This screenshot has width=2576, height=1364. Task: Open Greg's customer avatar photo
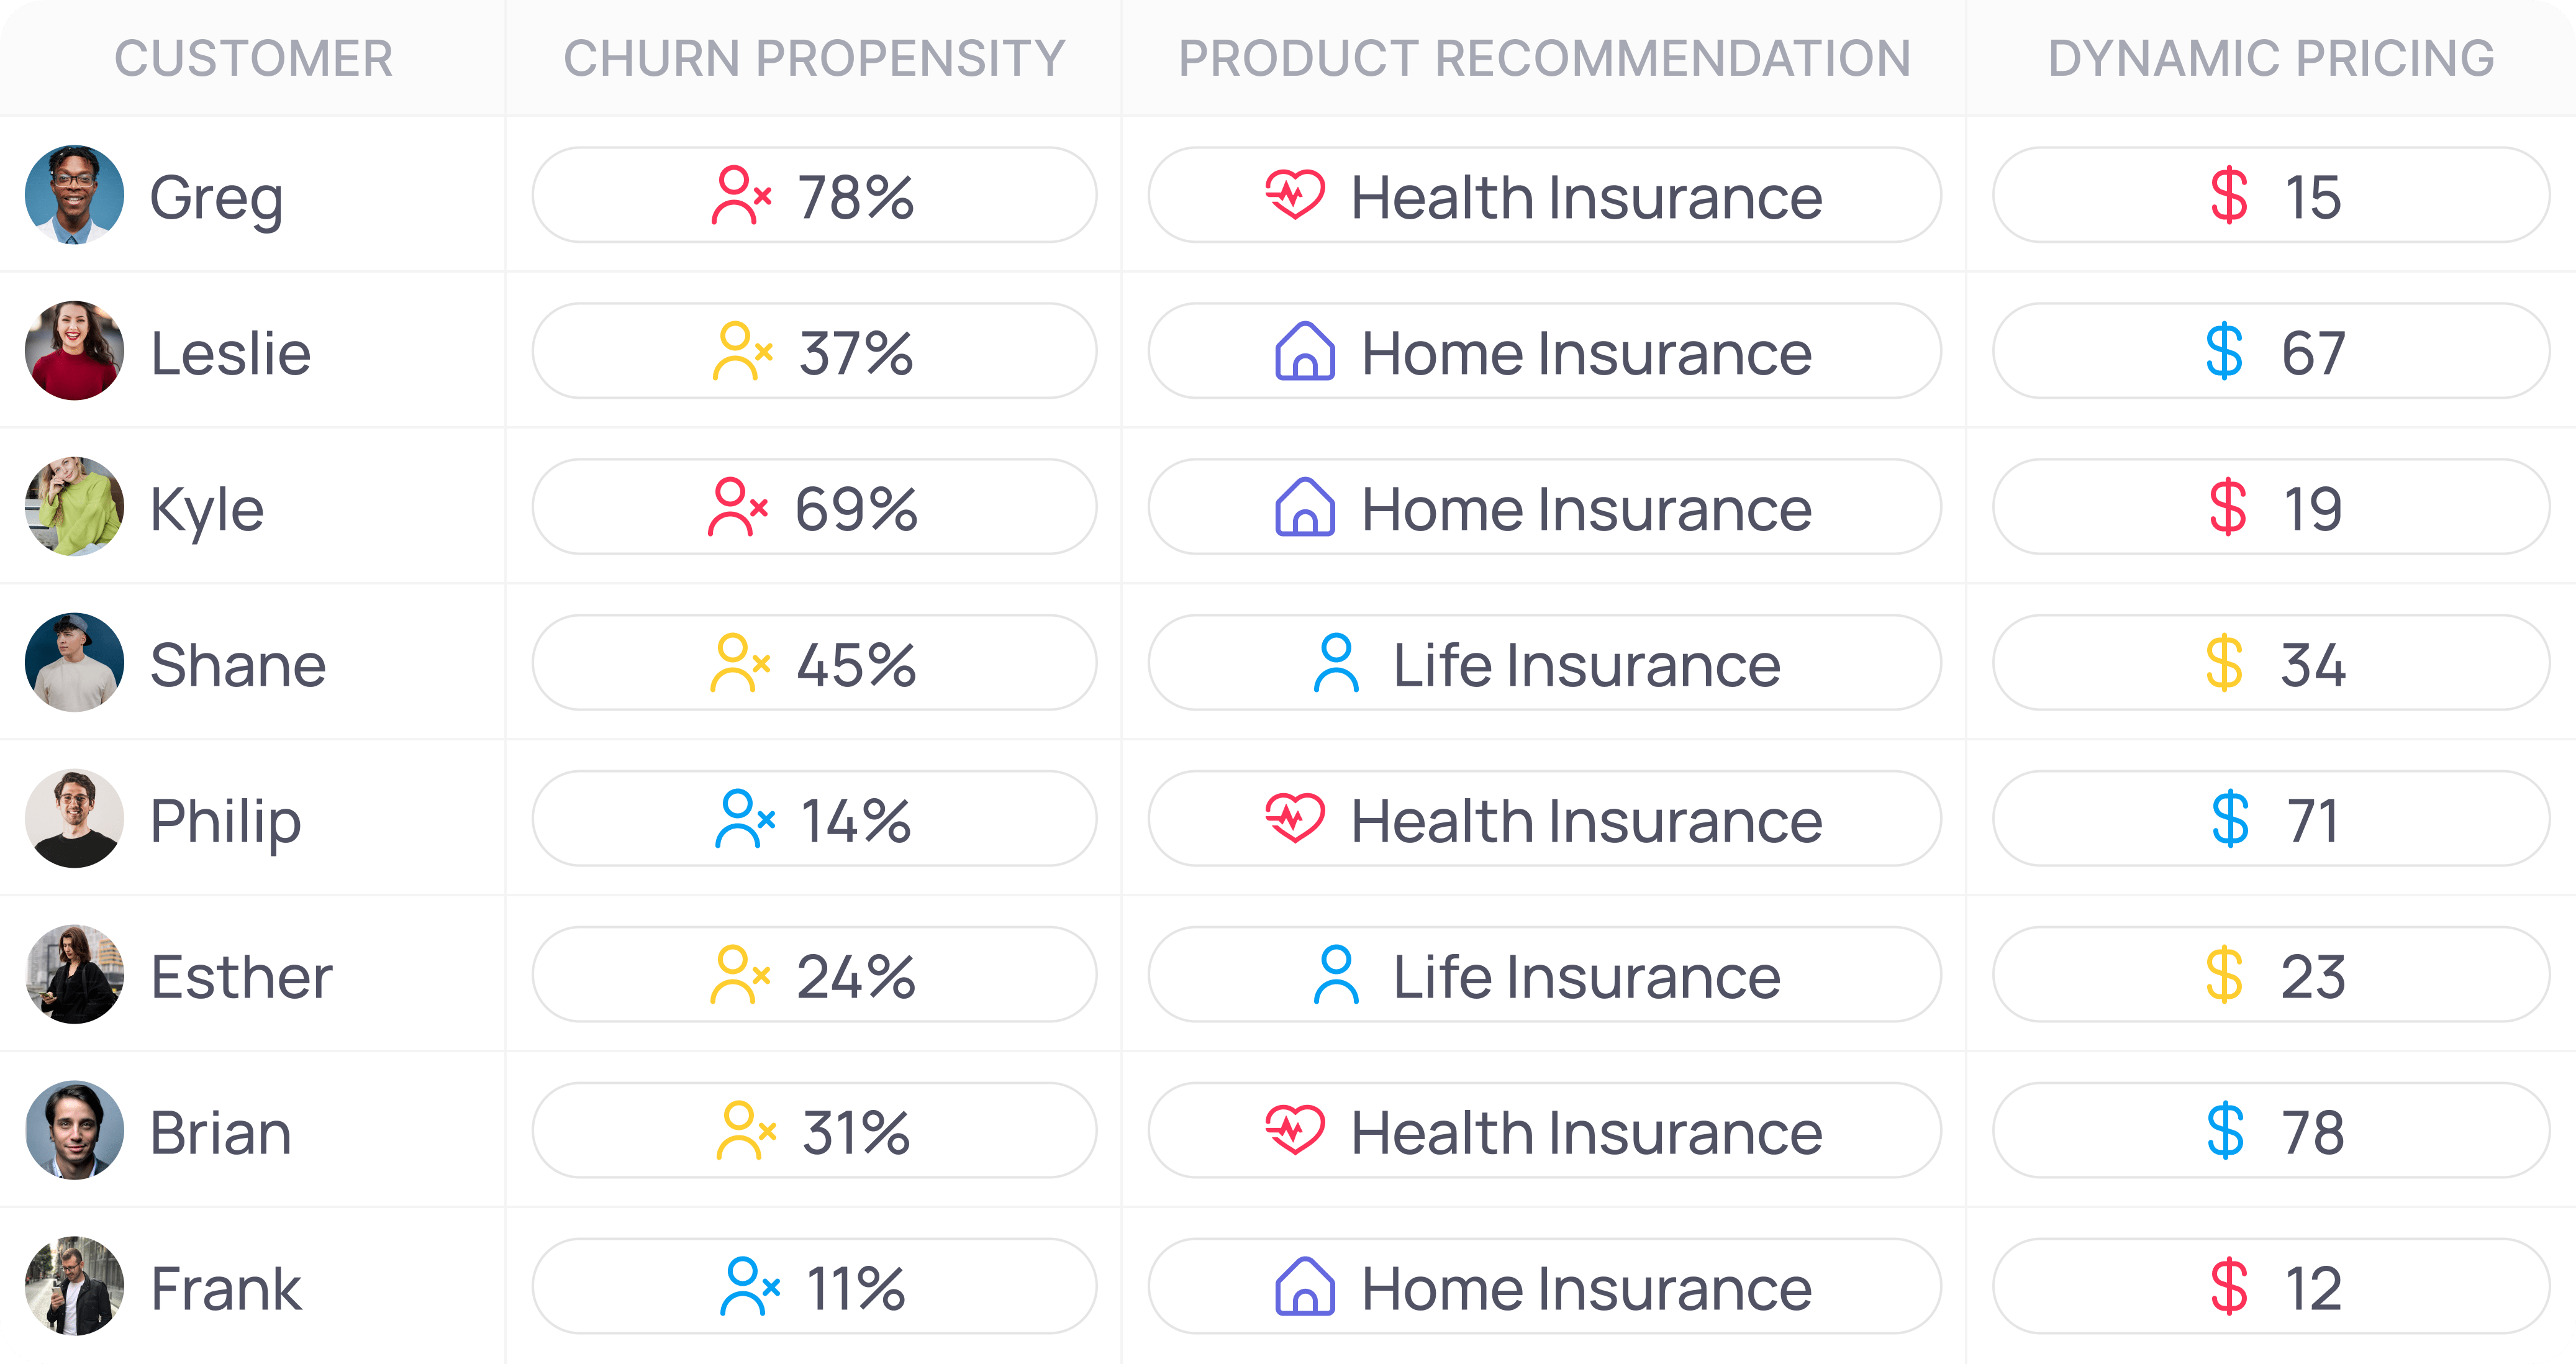tap(75, 195)
